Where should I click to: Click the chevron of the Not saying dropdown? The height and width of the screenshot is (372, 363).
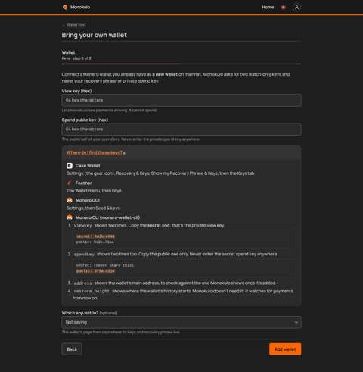tap(296, 323)
